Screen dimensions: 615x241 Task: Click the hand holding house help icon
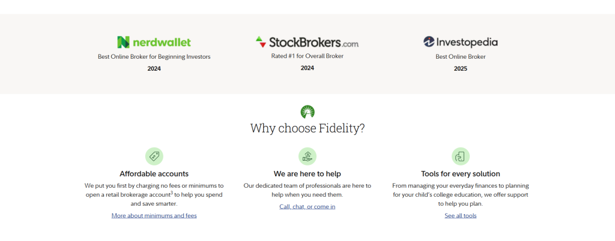[x=307, y=156]
